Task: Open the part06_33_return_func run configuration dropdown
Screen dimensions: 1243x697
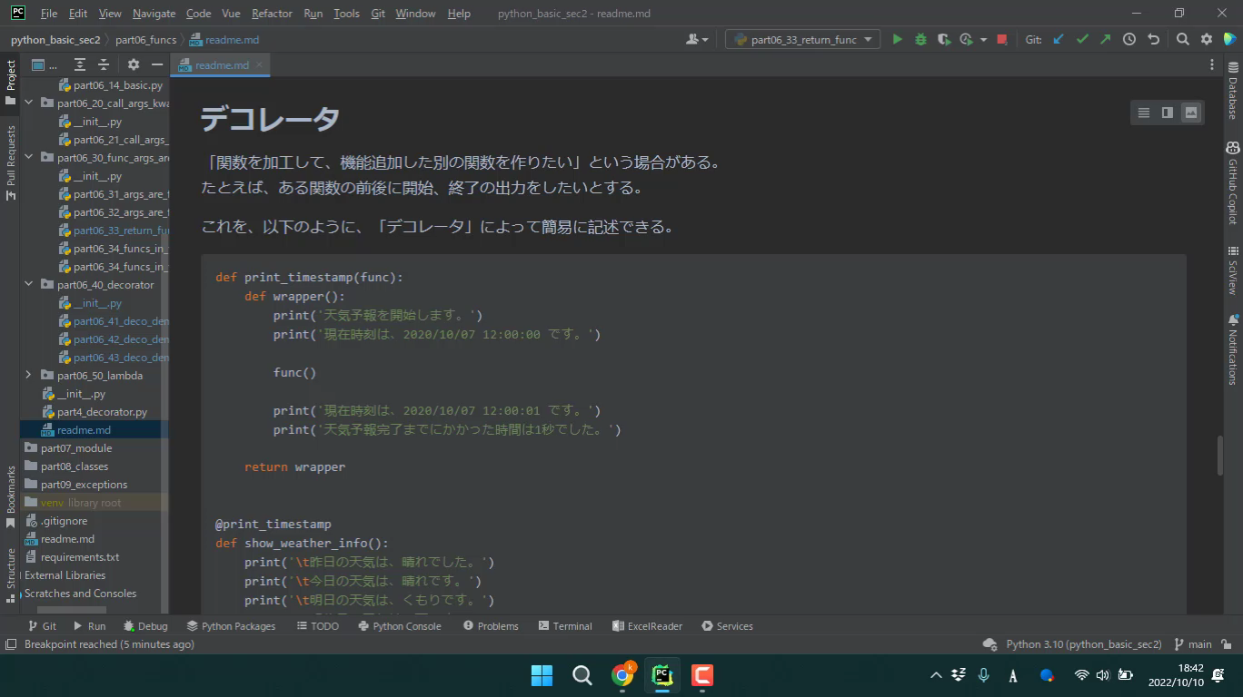Action: point(802,39)
